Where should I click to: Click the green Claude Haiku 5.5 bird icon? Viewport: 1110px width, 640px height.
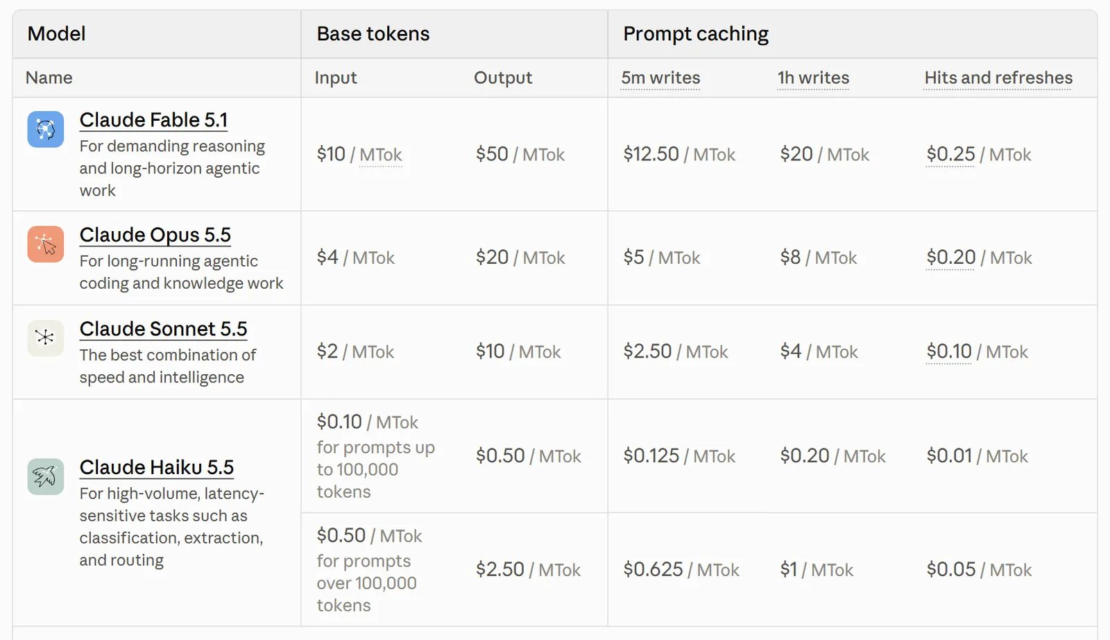tap(46, 477)
